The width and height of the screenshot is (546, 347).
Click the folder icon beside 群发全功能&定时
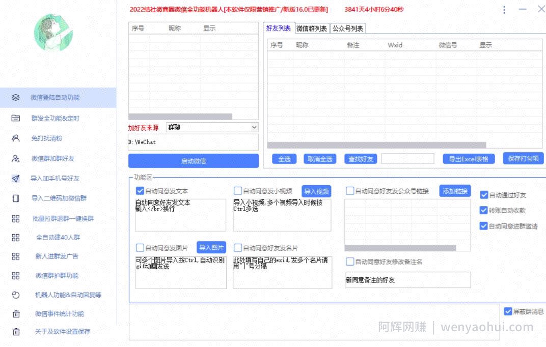click(16, 118)
